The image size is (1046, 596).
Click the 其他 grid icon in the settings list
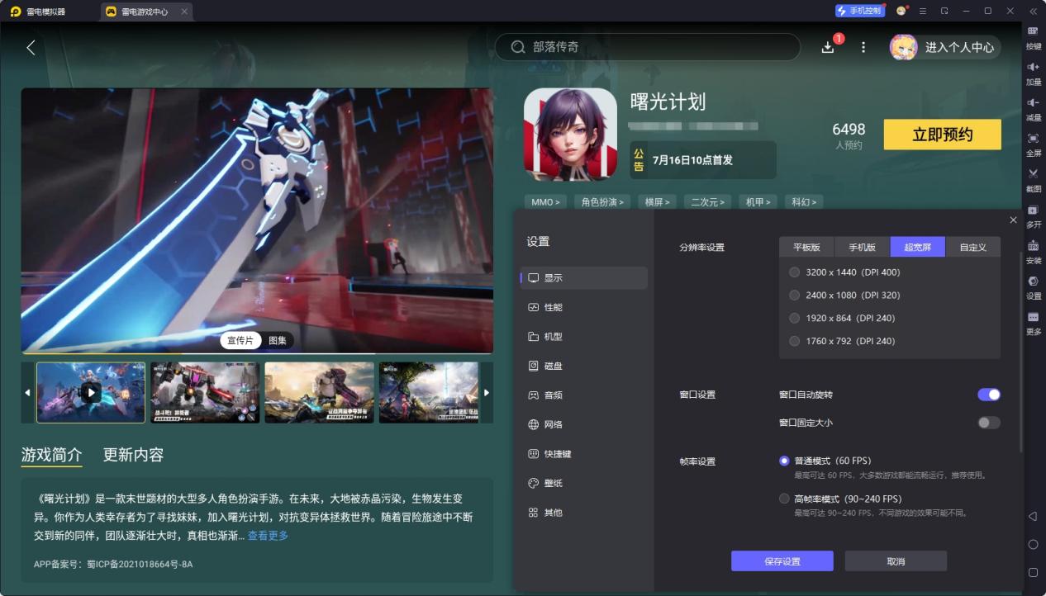(533, 513)
